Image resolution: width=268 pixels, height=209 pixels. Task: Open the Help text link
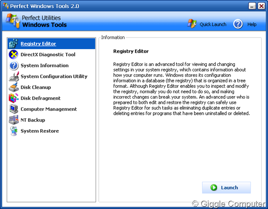pos(252,25)
